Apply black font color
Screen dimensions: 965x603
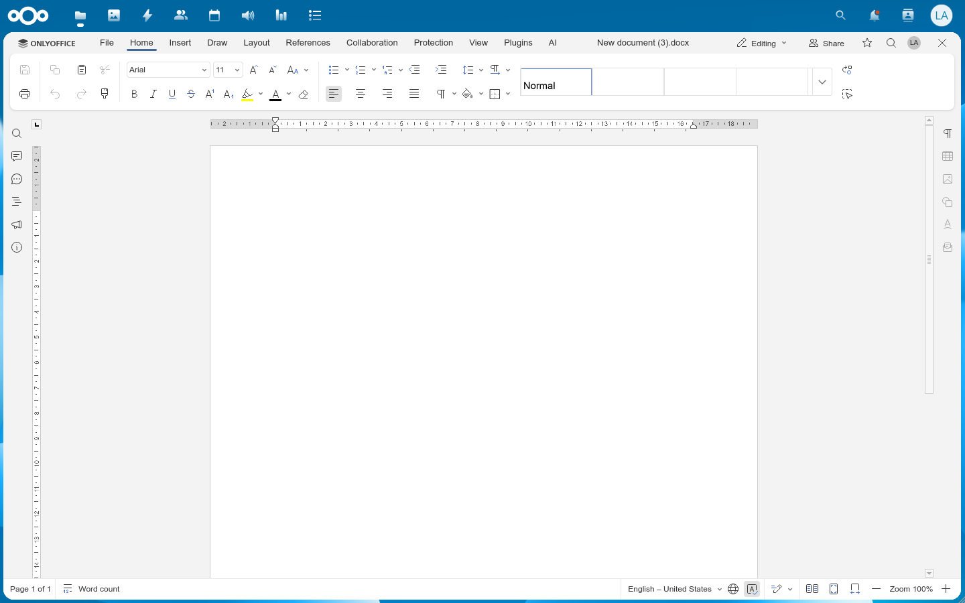tap(275, 94)
